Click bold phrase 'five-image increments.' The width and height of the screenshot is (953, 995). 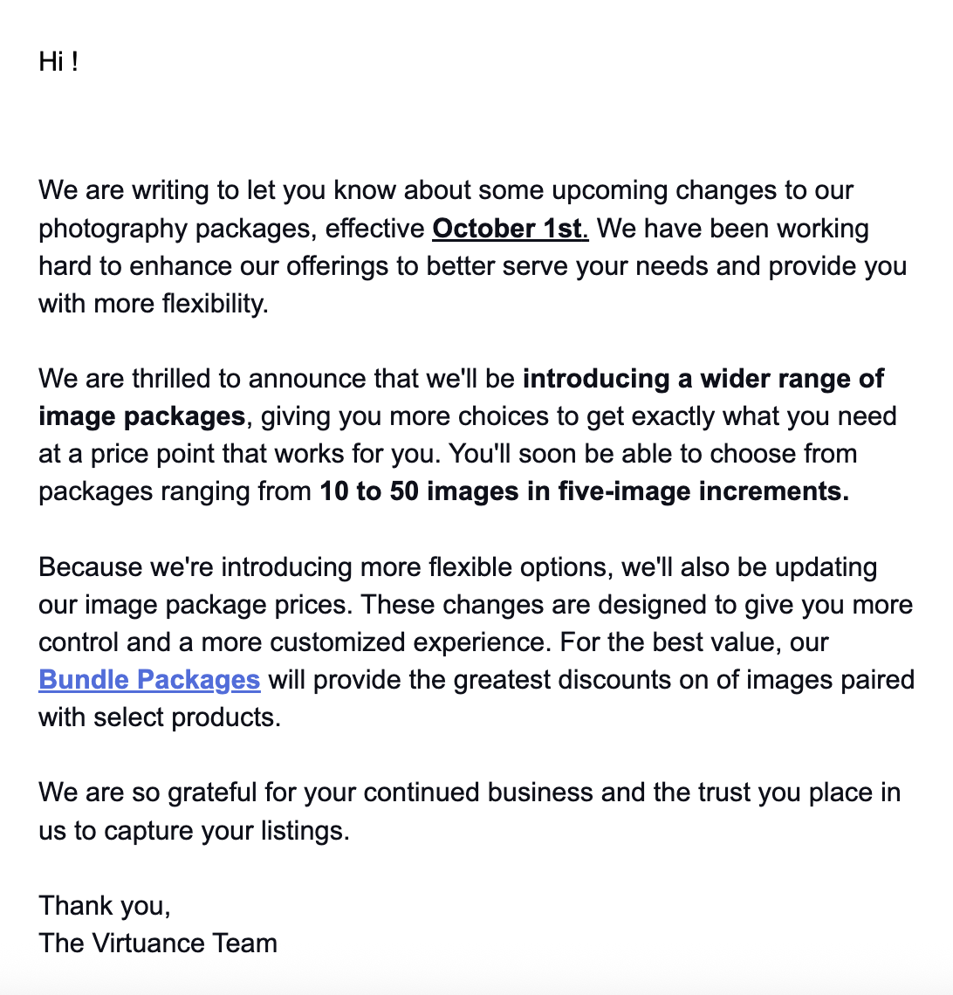pos(703,491)
